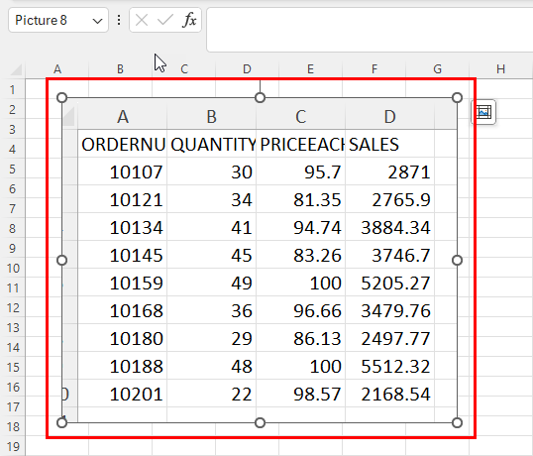Viewport: 533px width, 456px height.
Task: Click the three-dot handle beside Name Box
Action: (x=119, y=20)
